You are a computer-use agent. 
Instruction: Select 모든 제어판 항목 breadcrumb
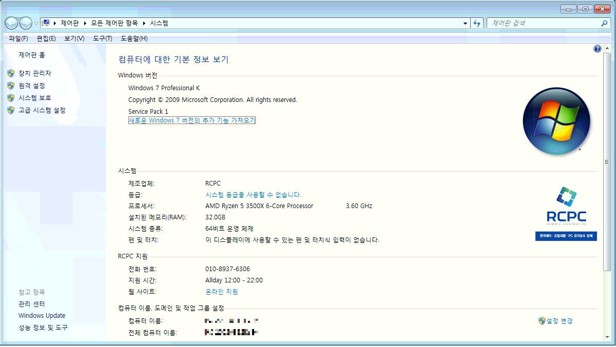(114, 23)
